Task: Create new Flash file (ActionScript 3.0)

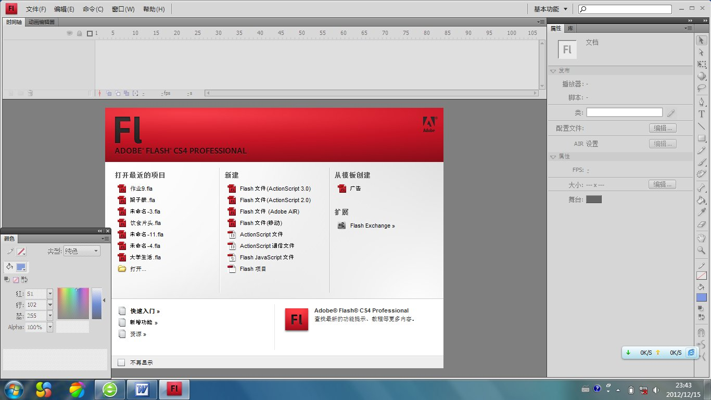Action: coord(275,189)
